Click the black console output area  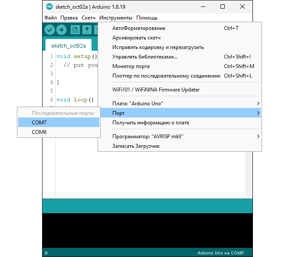pyautogui.click(x=147, y=231)
